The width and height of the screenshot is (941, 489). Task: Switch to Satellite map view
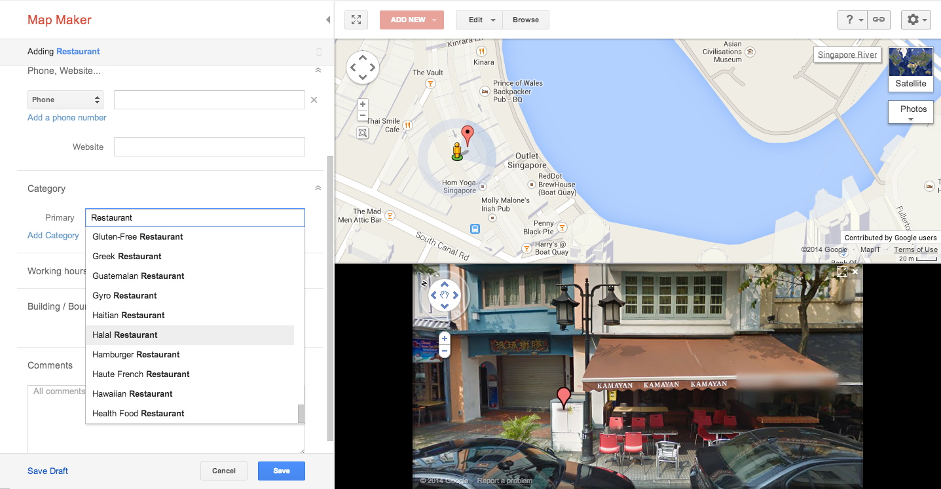point(911,69)
